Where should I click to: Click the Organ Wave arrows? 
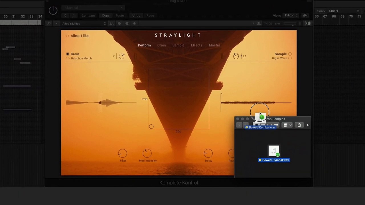(290, 58)
